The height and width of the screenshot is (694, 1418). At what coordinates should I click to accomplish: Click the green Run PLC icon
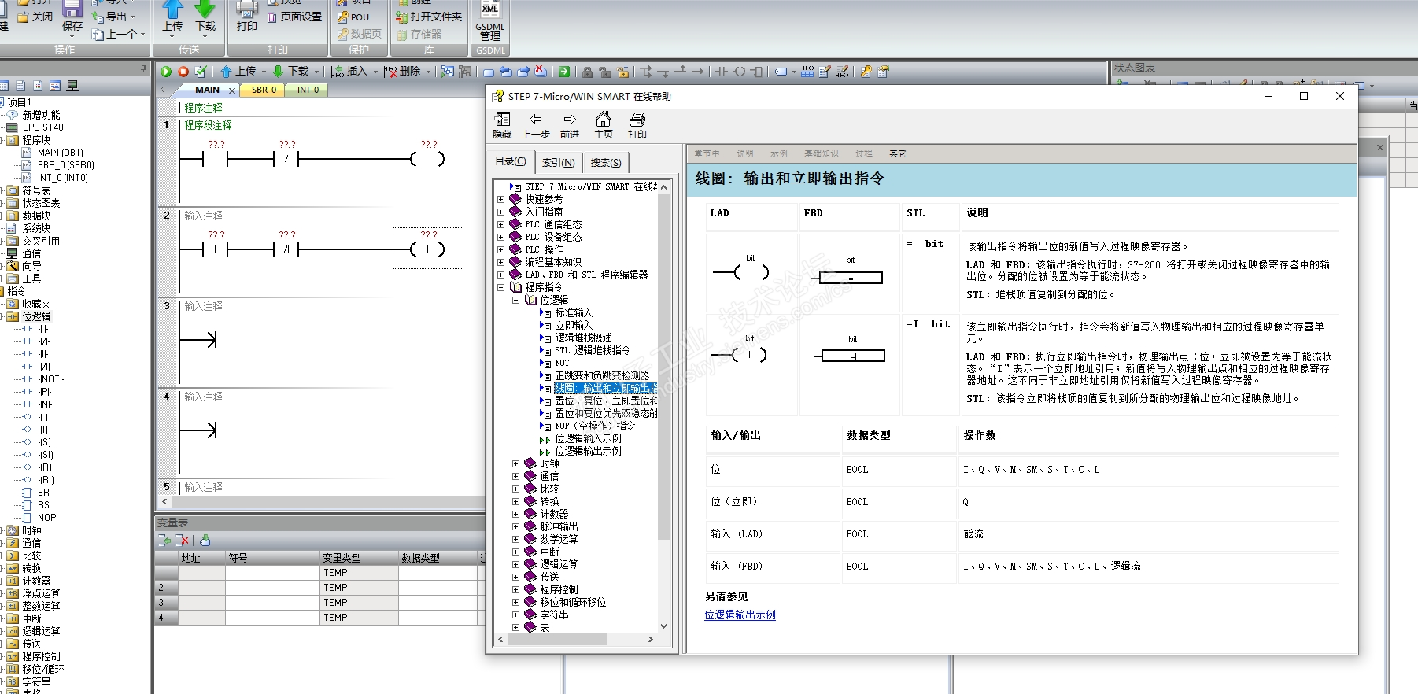166,72
